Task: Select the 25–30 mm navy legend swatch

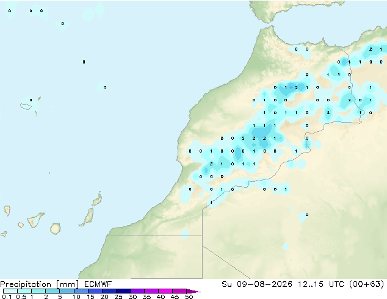Action: (123, 291)
